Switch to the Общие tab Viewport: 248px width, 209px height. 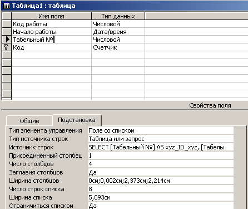(29, 121)
